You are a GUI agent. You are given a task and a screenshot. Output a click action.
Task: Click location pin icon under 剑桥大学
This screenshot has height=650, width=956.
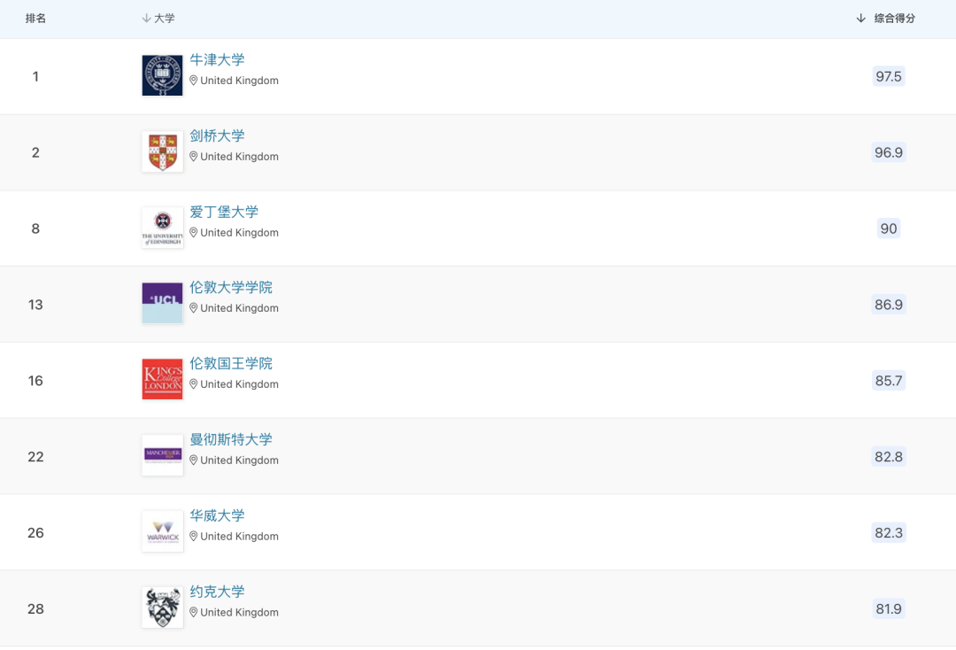[x=193, y=157]
